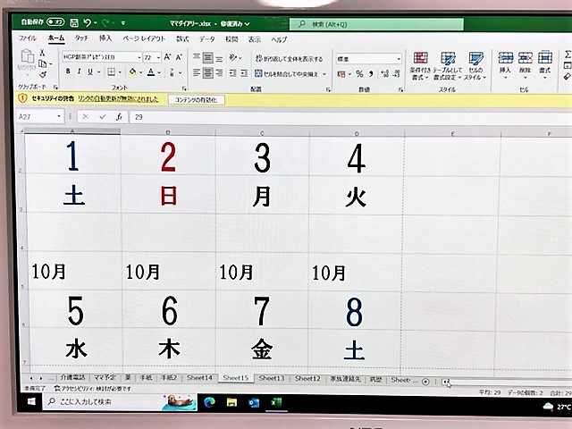
Task: Click the formula bar cancel X button
Action: click(x=86, y=117)
